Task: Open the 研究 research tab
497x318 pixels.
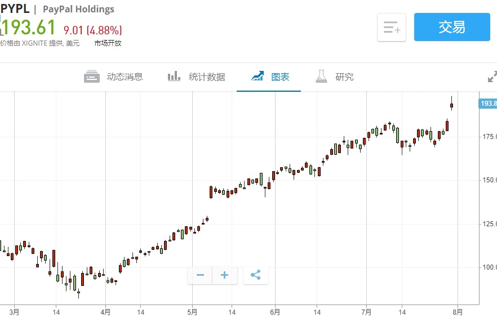Action: click(x=344, y=77)
